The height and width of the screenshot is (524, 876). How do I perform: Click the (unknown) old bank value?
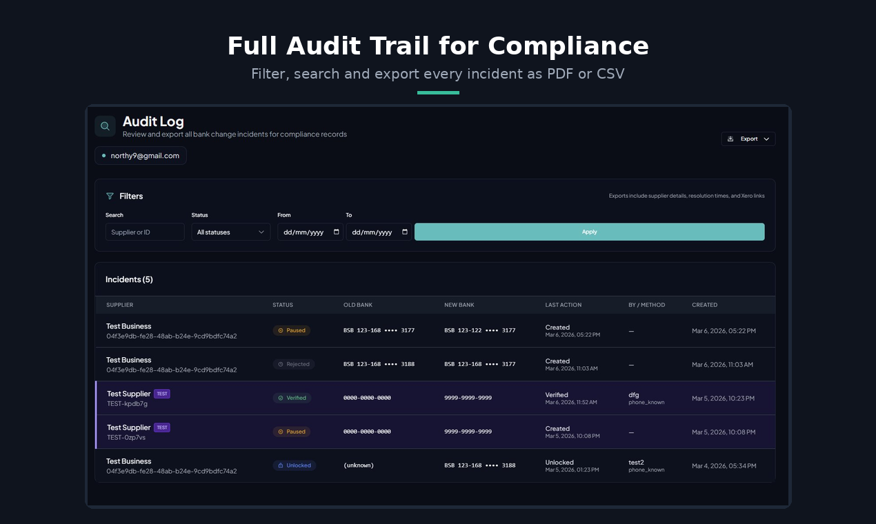[x=359, y=465]
